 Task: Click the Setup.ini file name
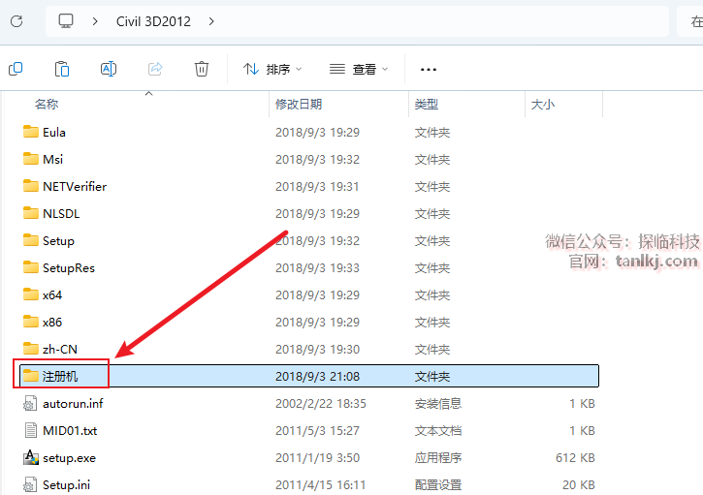pyautogui.click(x=66, y=485)
